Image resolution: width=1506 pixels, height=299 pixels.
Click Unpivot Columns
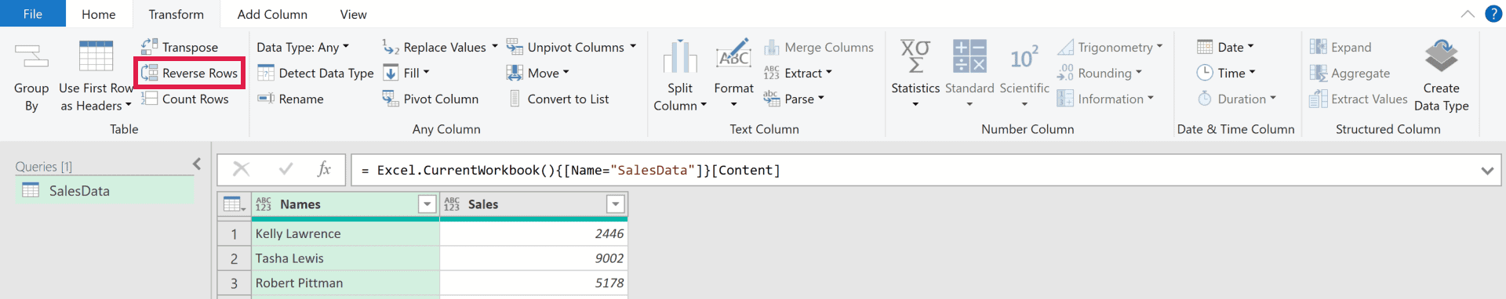566,47
